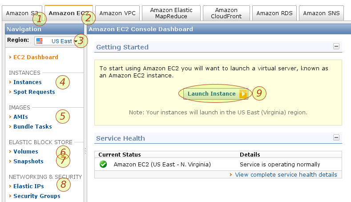The image size is (351, 202).
Task: Click the yellow arrow on Launch Instance
Action: click(242, 94)
